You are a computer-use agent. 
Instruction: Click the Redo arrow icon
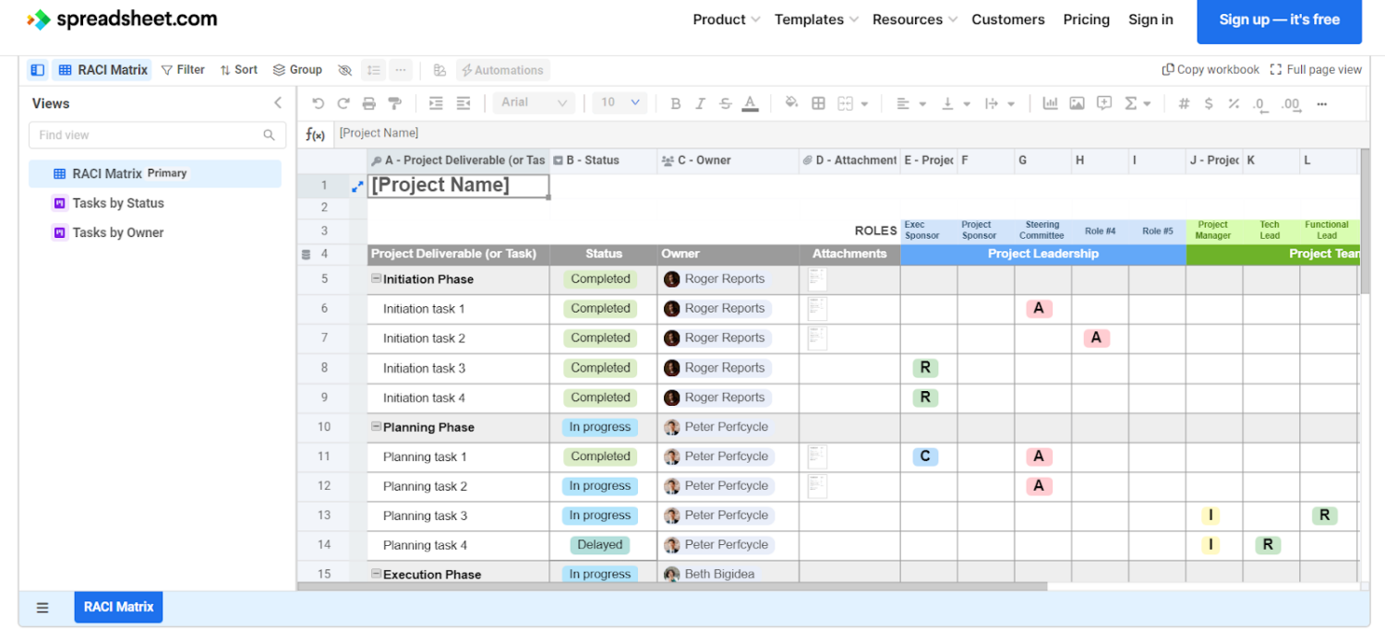pyautogui.click(x=343, y=103)
